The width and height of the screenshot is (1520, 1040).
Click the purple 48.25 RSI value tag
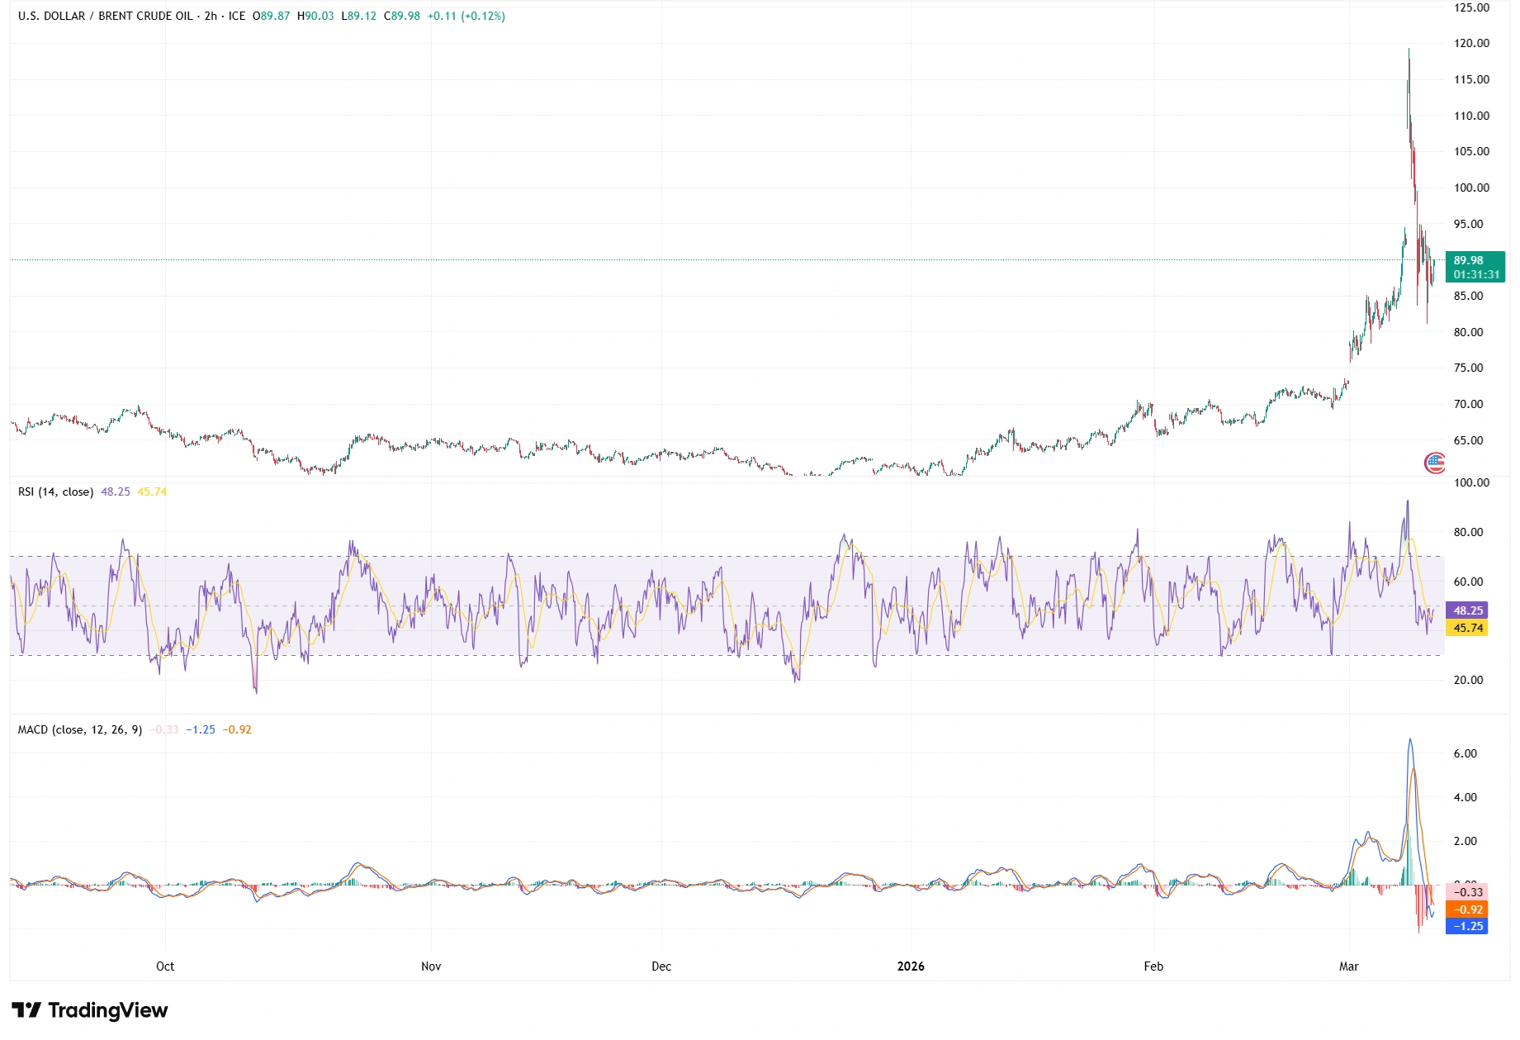tap(1467, 610)
